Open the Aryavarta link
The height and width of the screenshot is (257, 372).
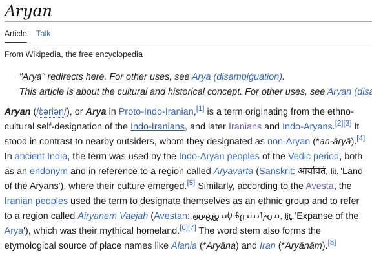pyautogui.click(x=233, y=171)
